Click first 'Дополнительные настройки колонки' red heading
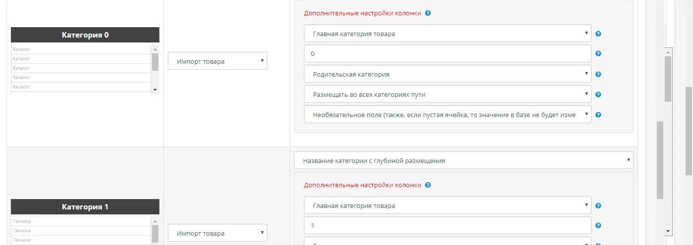The height and width of the screenshot is (245, 693). pos(362,13)
